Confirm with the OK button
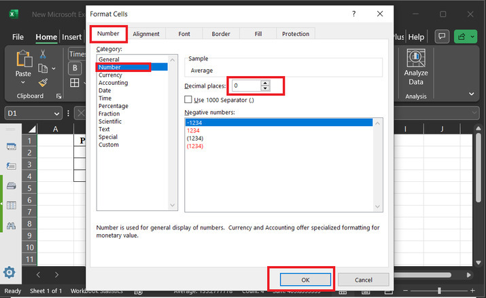This screenshot has width=486, height=298. tap(305, 280)
